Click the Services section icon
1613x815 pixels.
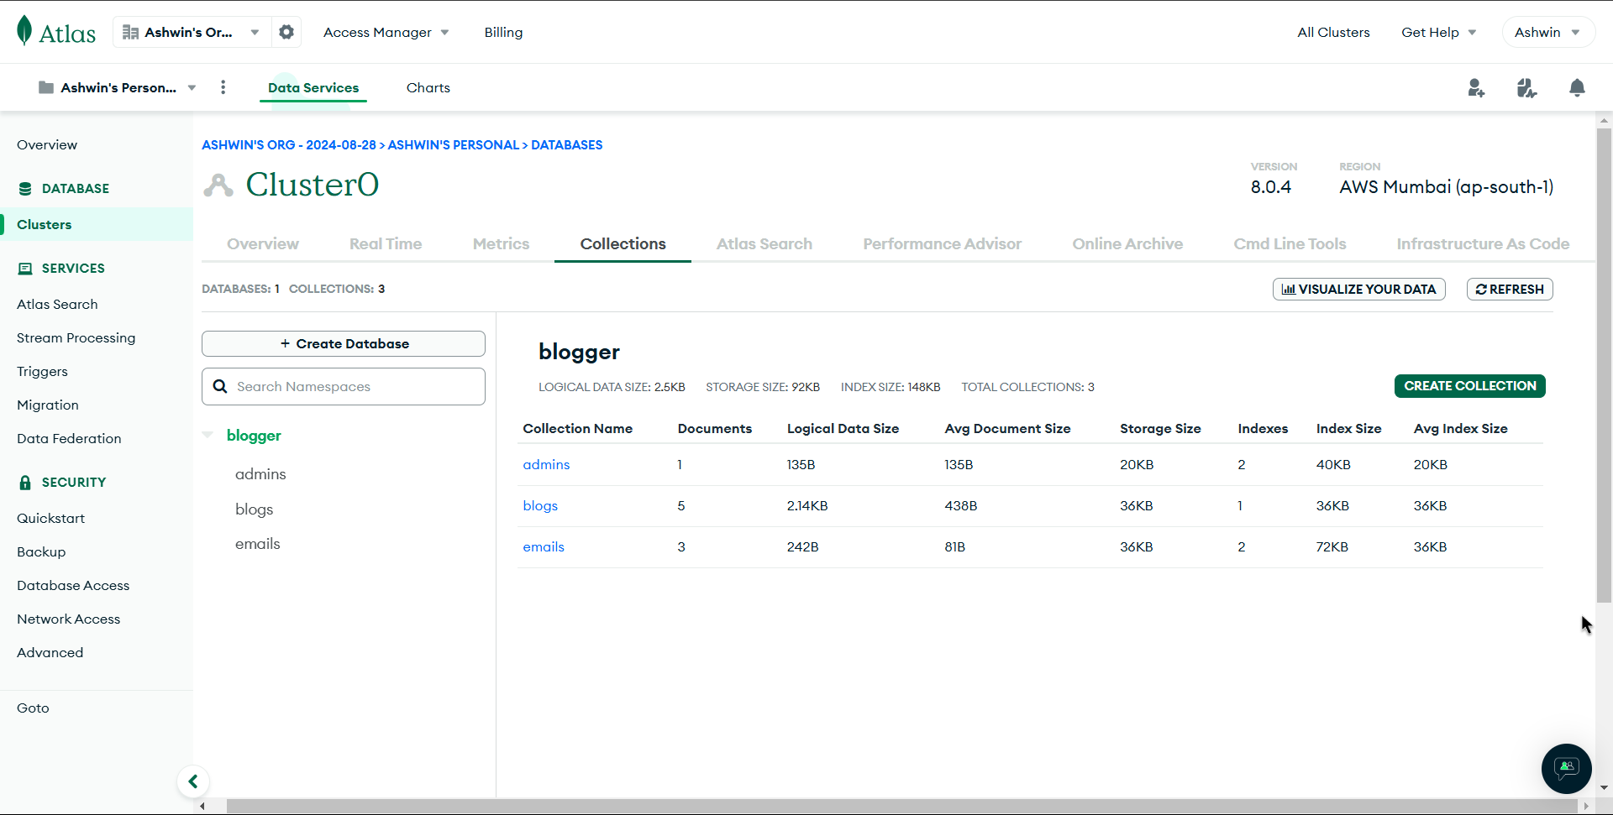[25, 269]
